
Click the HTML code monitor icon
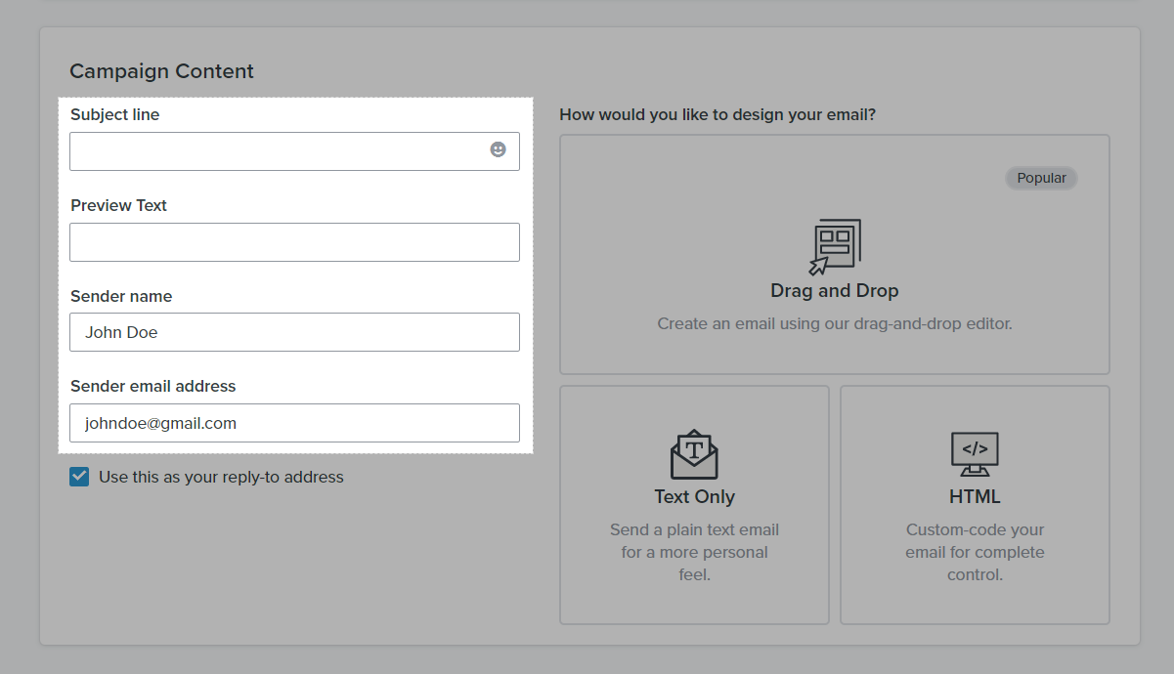[975, 454]
